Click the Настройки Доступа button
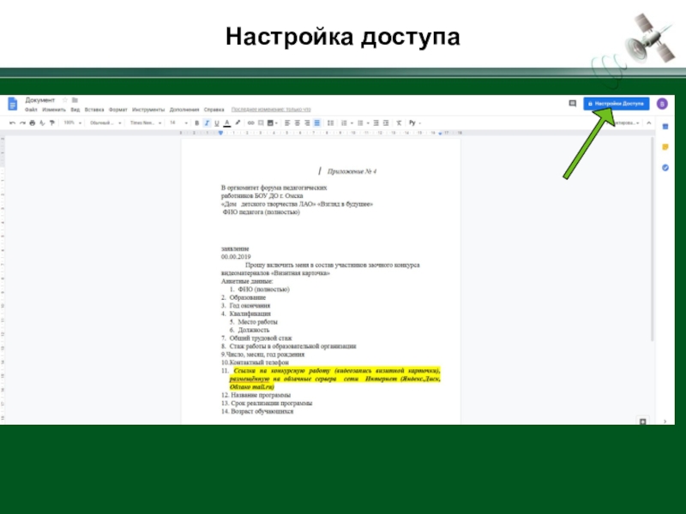This screenshot has height=514, width=686. point(616,104)
